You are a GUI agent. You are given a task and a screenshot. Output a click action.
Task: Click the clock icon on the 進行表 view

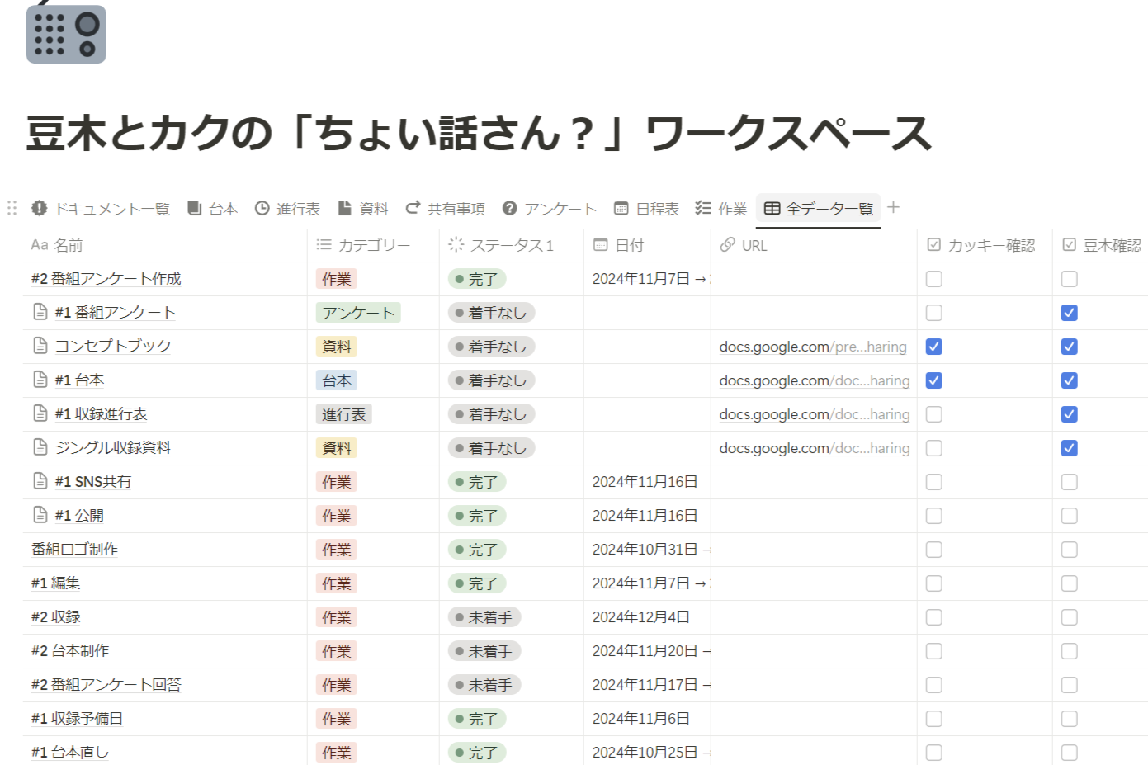coord(262,209)
